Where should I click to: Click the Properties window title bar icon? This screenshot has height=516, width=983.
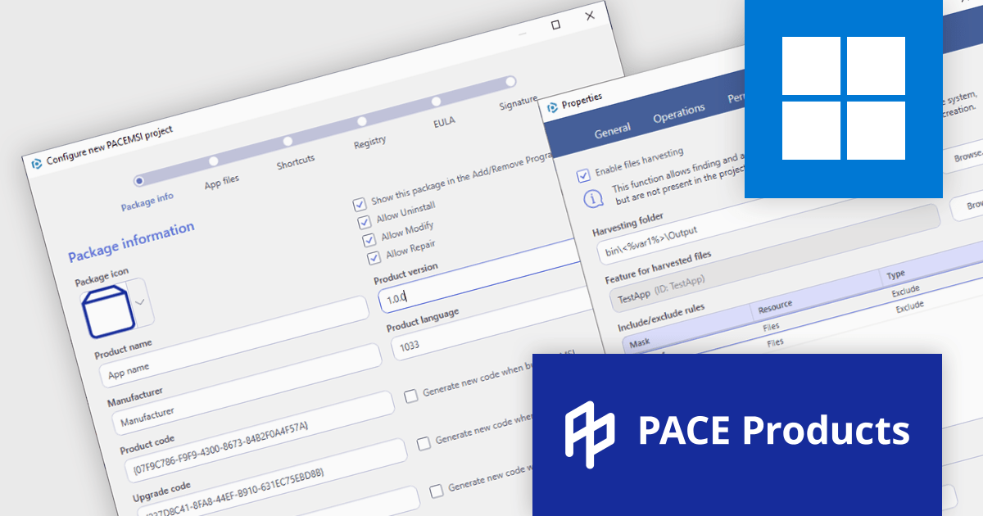point(551,107)
